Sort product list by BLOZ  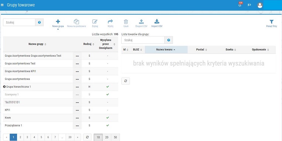pyautogui.click(x=137, y=50)
